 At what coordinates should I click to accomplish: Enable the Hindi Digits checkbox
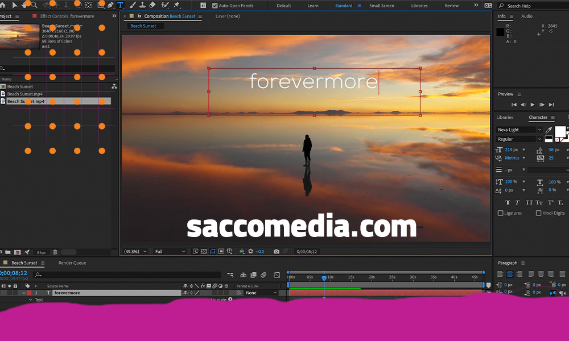[538, 213]
